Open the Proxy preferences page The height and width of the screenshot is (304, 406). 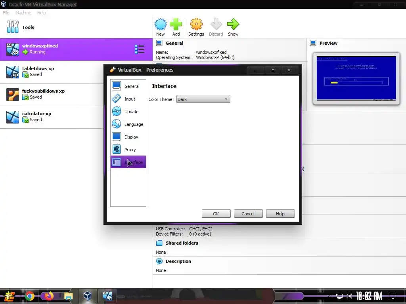pyautogui.click(x=128, y=149)
